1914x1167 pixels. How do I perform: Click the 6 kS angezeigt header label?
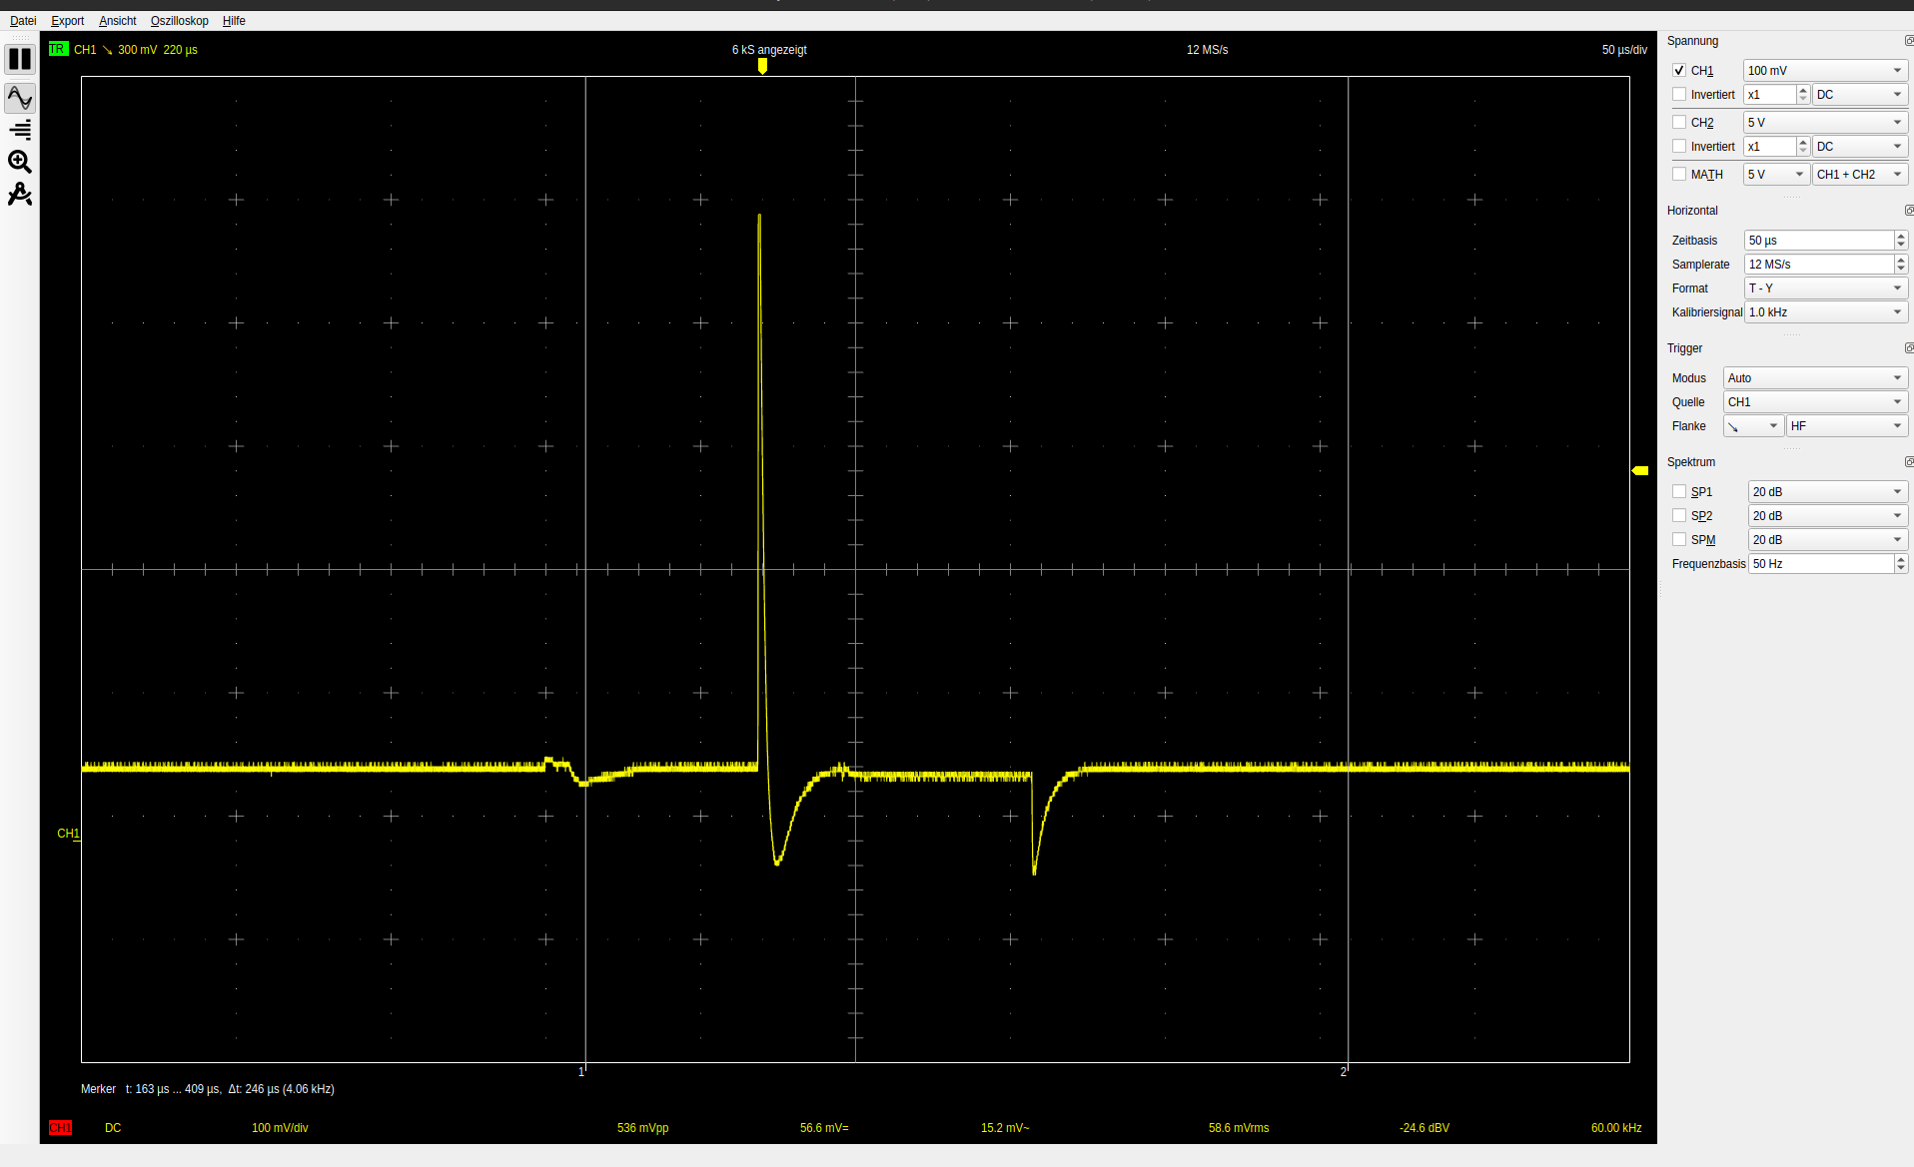(769, 50)
